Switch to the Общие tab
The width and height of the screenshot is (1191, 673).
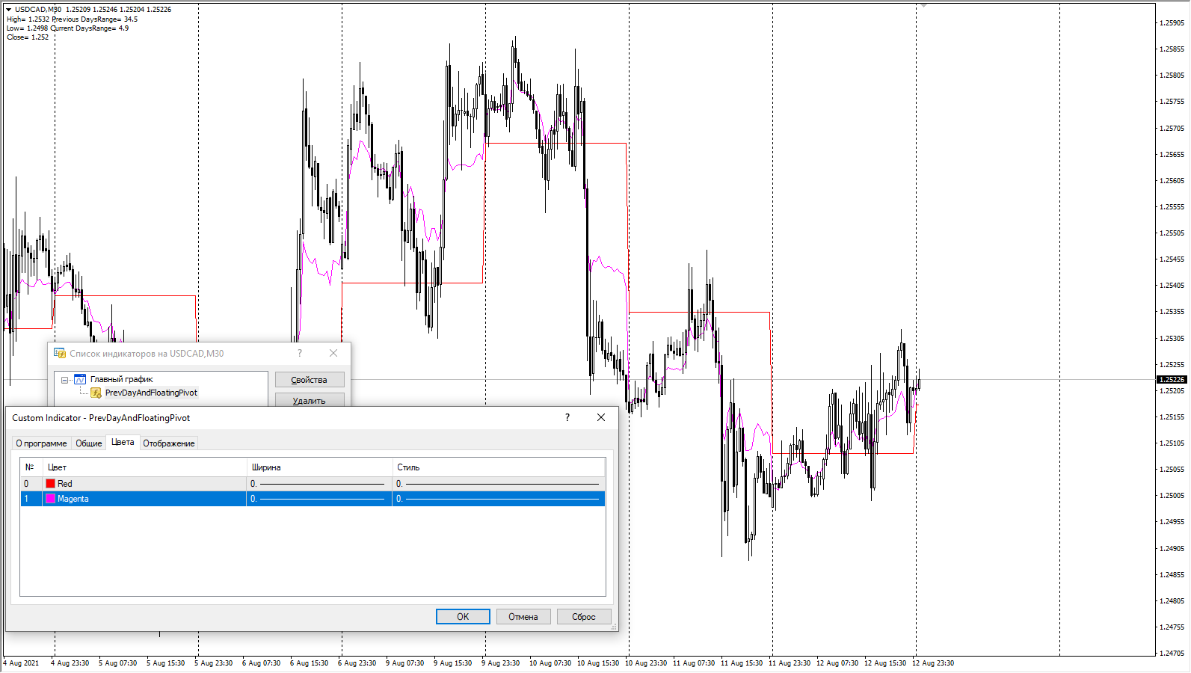88,443
